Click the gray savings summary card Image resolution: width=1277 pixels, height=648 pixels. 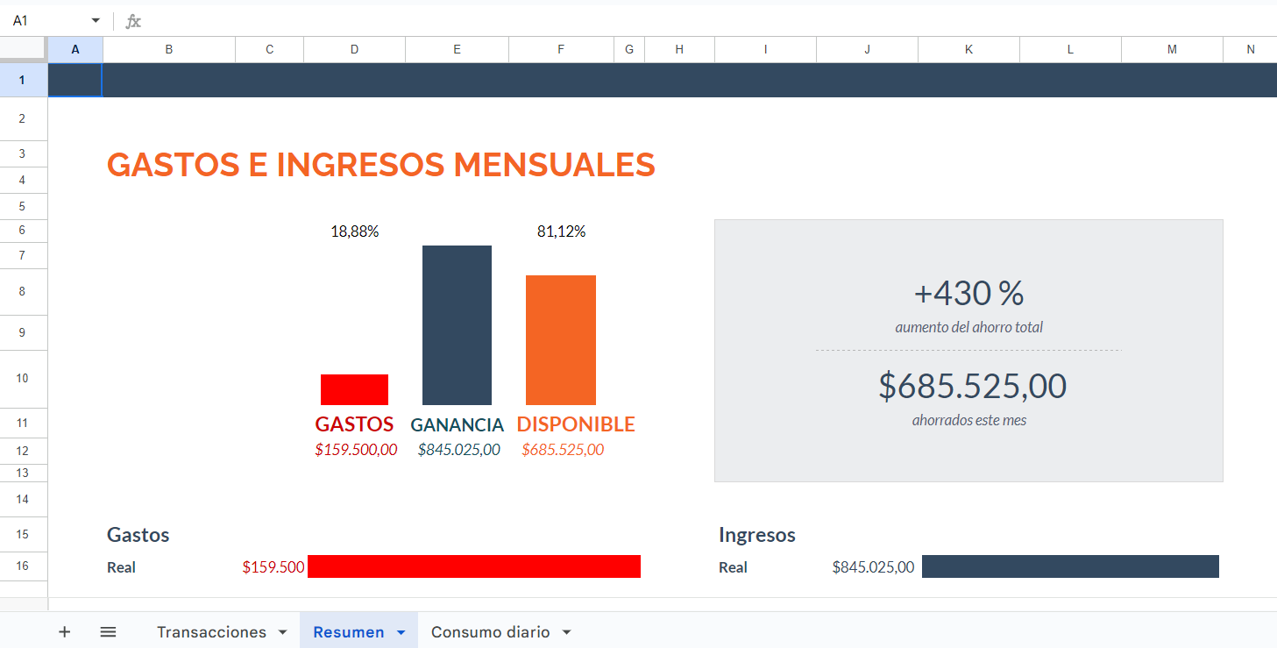[968, 351]
